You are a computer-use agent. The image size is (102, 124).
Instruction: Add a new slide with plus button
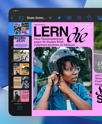(20, 108)
